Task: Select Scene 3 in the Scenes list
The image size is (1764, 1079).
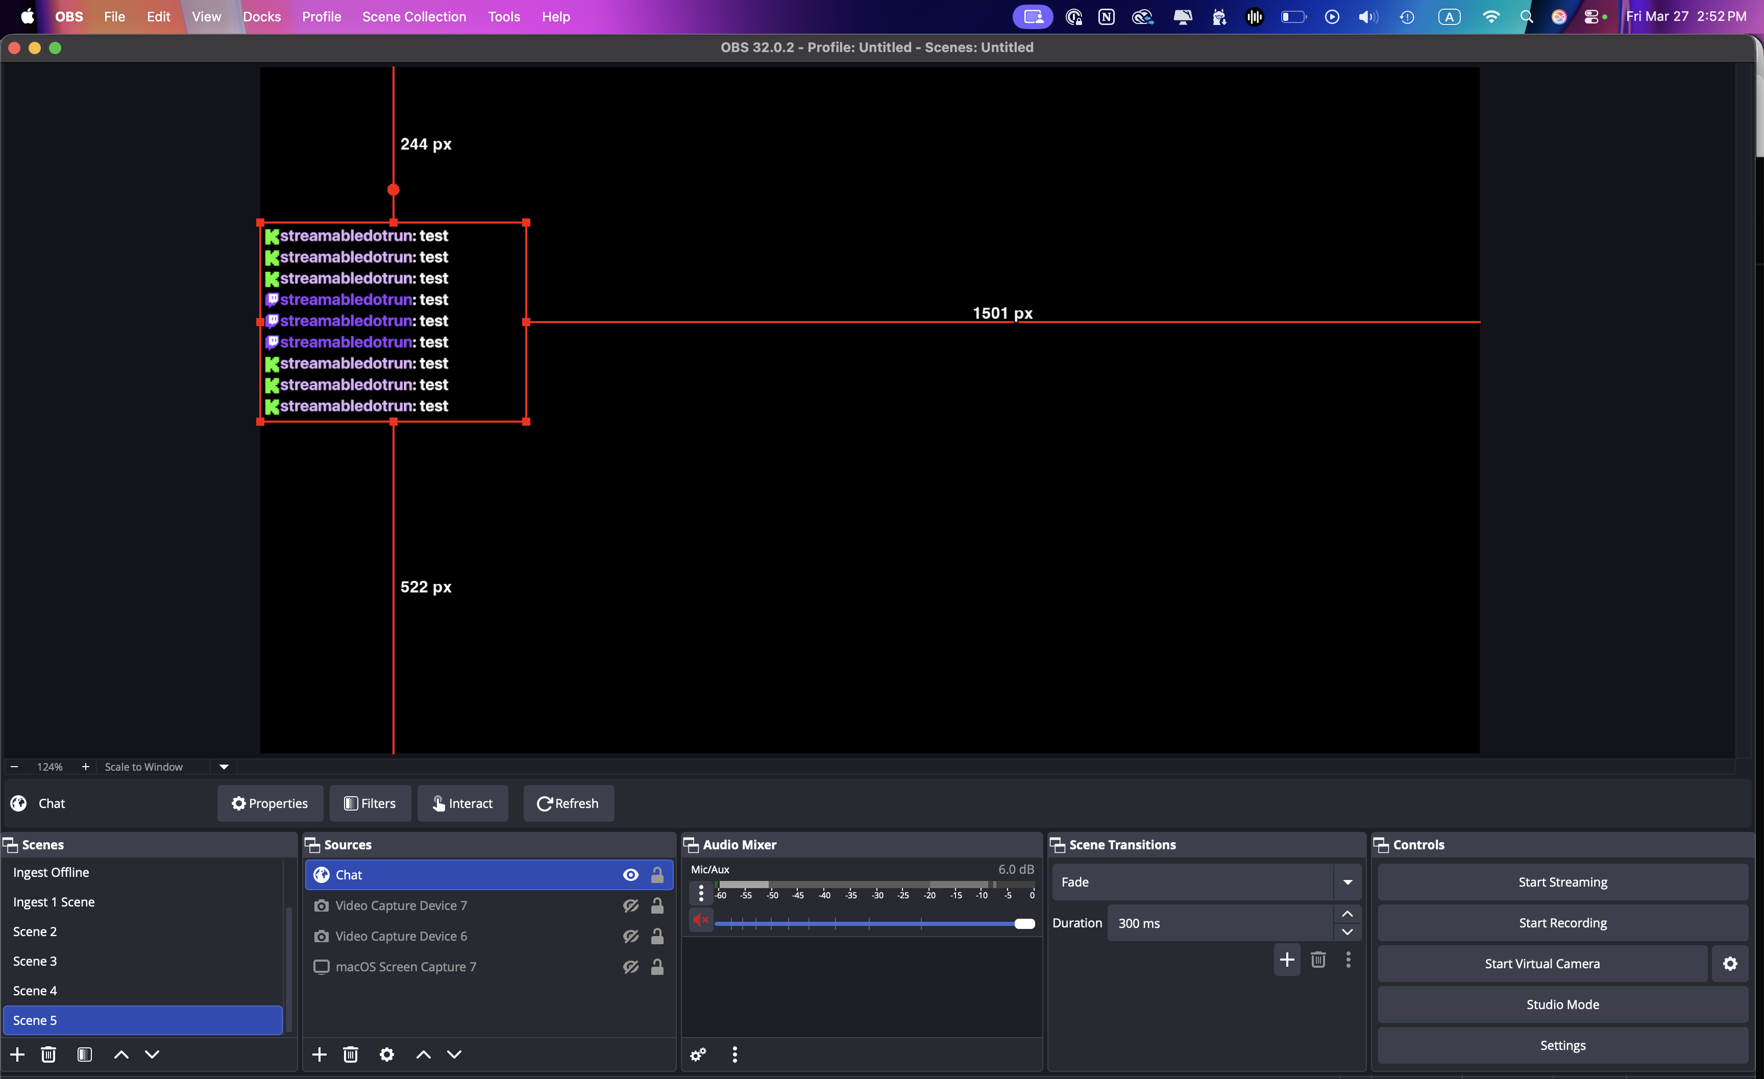Action: 35,960
